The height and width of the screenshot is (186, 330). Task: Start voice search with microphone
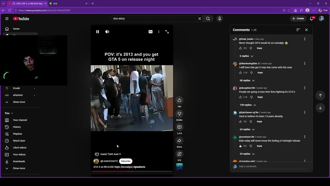pos(220,19)
